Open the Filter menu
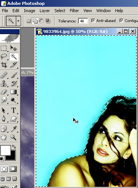 tap(74, 11)
